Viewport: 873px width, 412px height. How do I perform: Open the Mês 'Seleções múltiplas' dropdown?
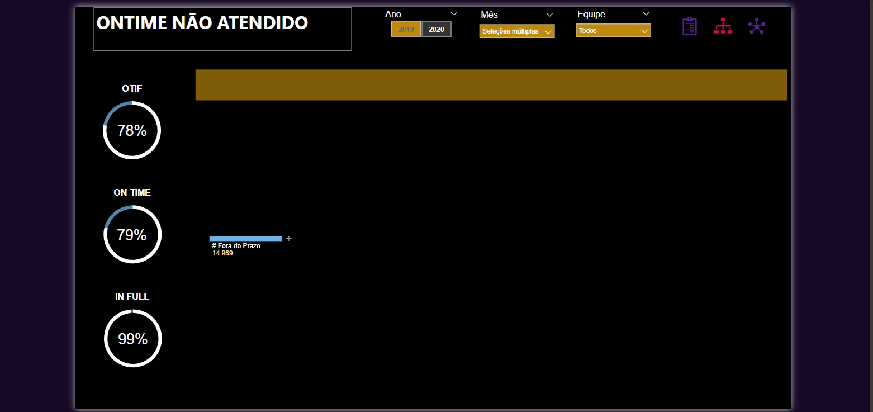[x=517, y=31]
